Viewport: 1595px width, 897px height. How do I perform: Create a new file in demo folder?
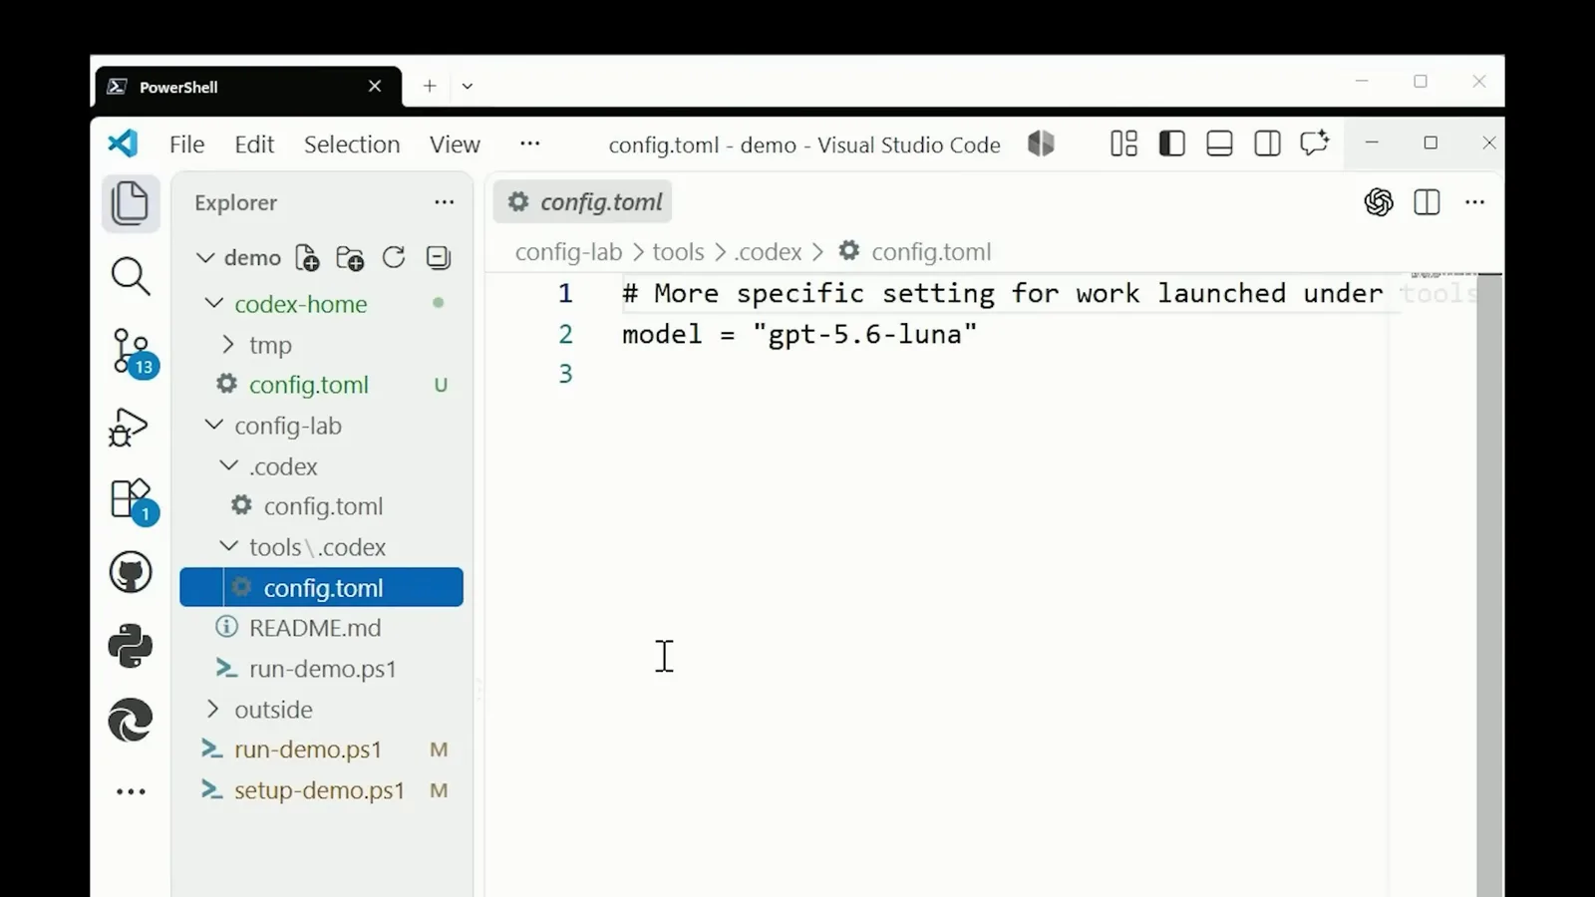pos(307,258)
